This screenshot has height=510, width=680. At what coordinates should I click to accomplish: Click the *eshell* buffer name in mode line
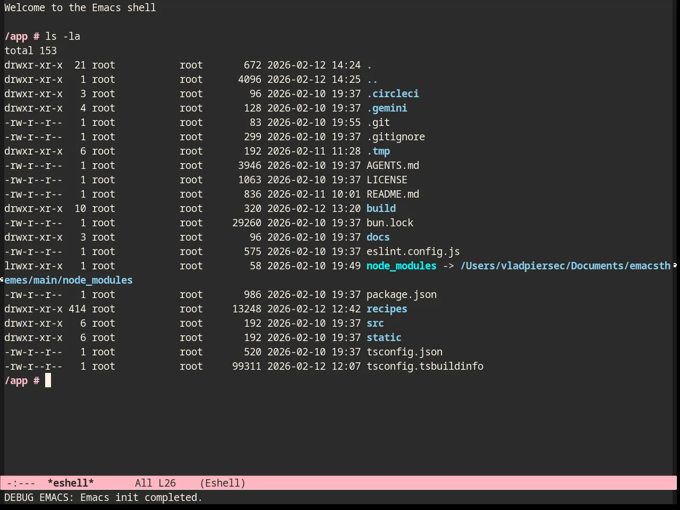[71, 483]
